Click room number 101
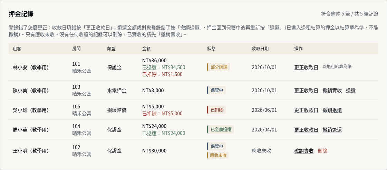Viewport: 387px width, 170px height. point(76,64)
